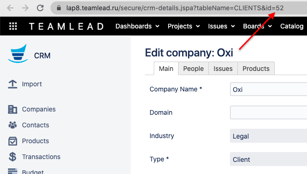Expand the Dashboards dropdown menu
The image size is (307, 174).
[x=137, y=26]
